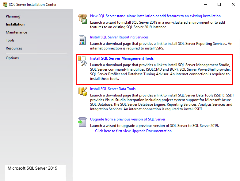Click the 'Launch a wizard to install SQL Server 2019' description
The width and height of the screenshot is (240, 181).
pos(157,25)
